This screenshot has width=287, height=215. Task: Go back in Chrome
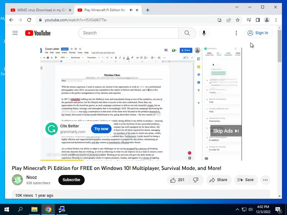(x=11, y=20)
